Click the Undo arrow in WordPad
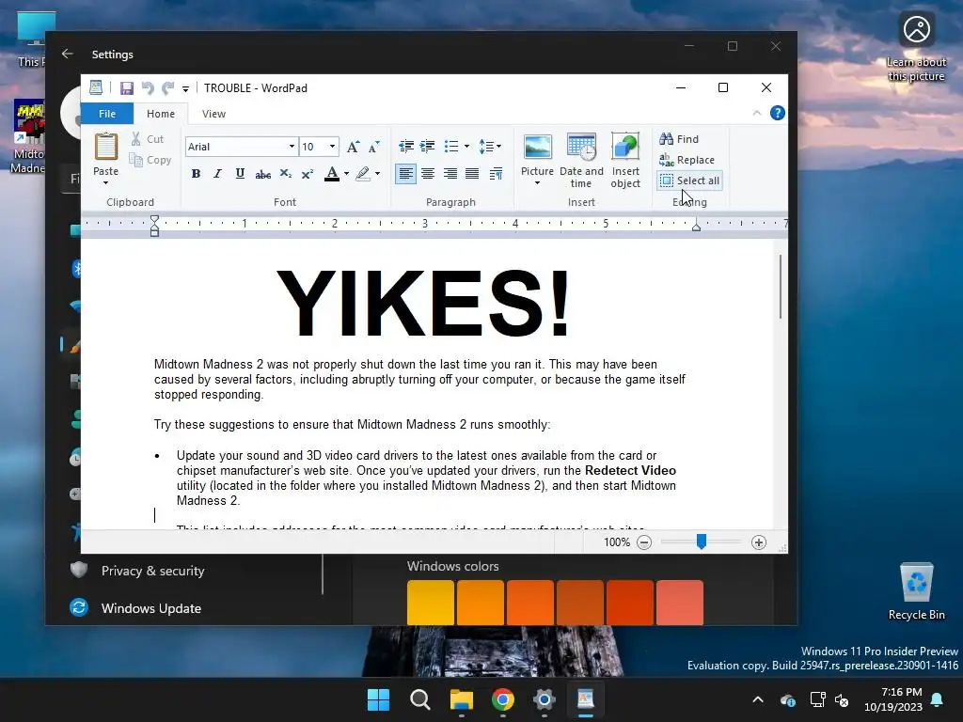This screenshot has height=722, width=963. pos(148,87)
